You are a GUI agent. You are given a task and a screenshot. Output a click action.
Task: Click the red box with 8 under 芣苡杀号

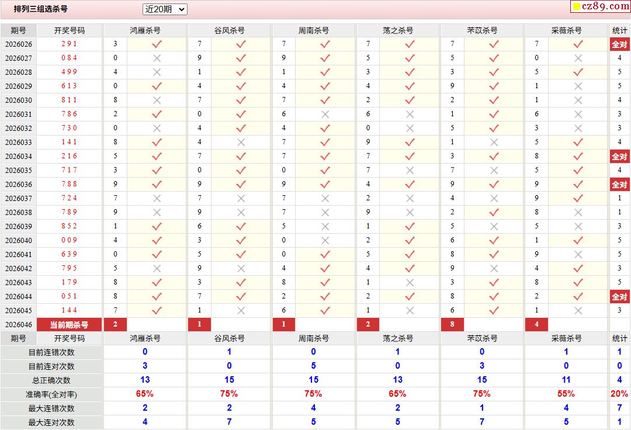click(452, 324)
